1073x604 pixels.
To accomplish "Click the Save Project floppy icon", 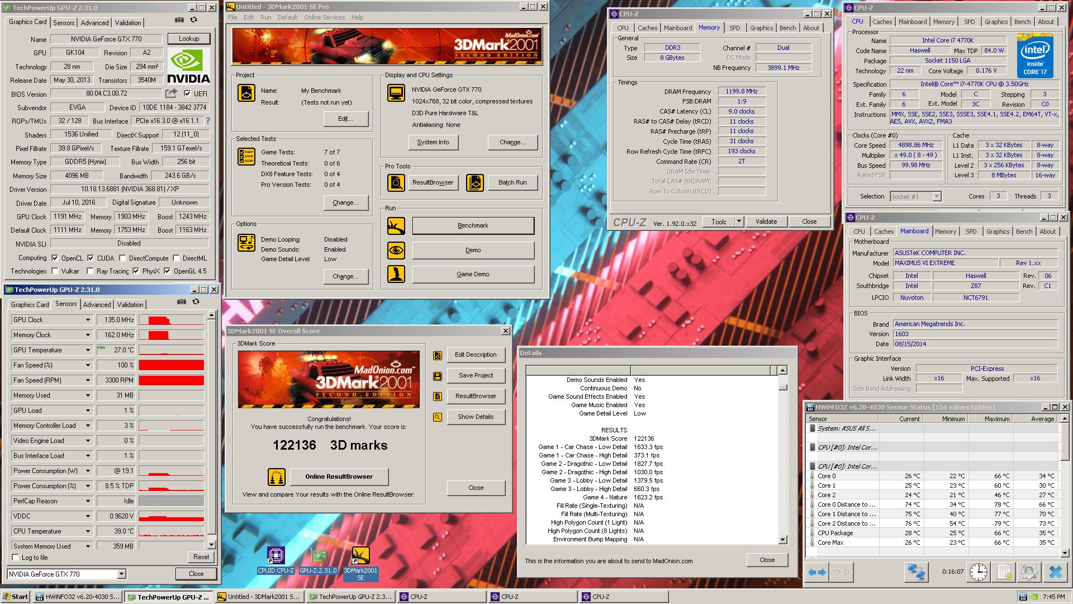I will click(438, 376).
